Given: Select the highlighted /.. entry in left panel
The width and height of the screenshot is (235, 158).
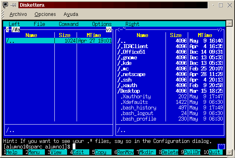Looking at the screenshot, I should tap(59, 41).
